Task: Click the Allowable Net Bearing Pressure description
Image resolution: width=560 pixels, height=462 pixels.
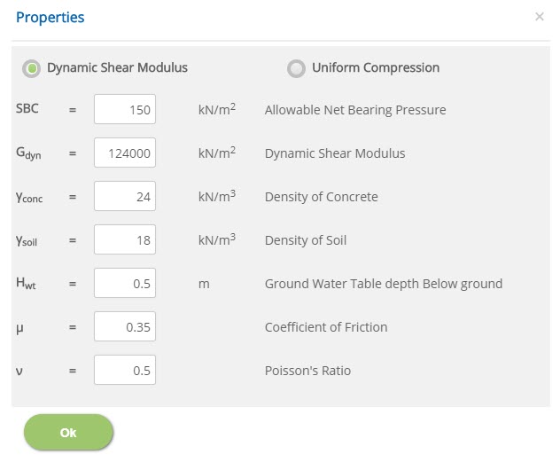Action: [355, 110]
